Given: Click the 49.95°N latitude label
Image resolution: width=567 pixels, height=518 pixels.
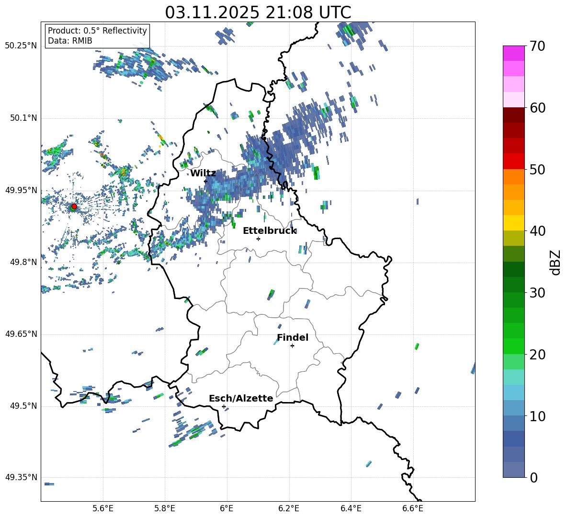Looking at the screenshot, I should click(21, 190).
